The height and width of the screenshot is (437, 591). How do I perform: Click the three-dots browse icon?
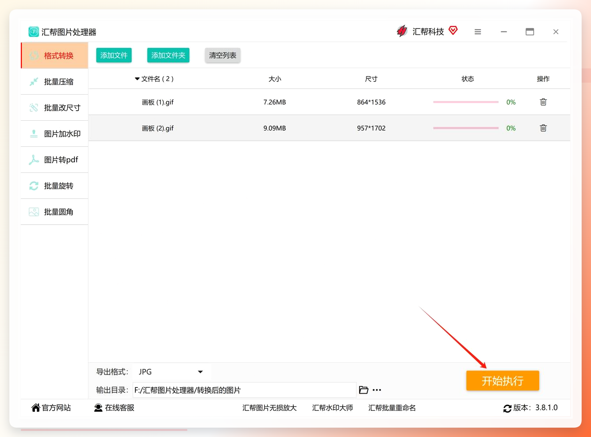[377, 390]
